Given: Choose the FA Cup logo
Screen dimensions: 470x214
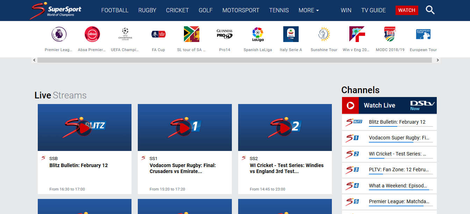Looking at the screenshot, I should tap(158, 34).
